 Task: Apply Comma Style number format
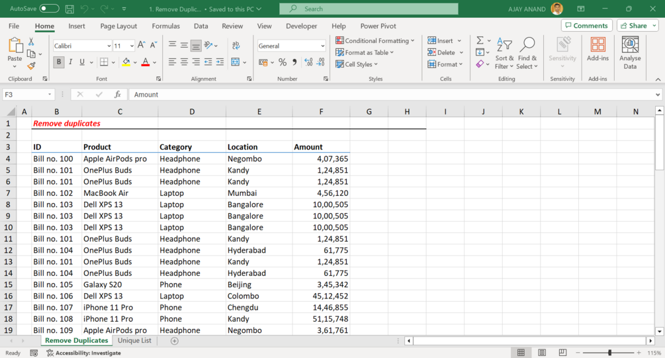294,62
